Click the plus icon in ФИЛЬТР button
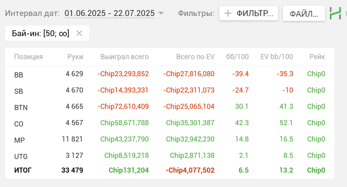 pos(228,13)
